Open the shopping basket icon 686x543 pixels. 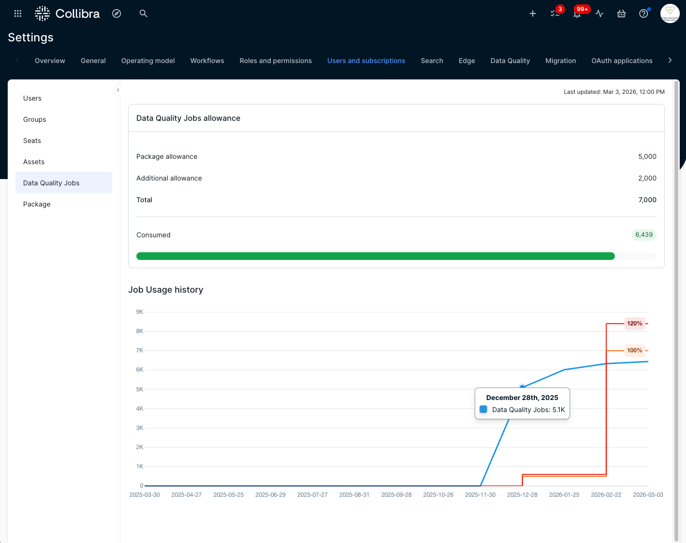(621, 13)
